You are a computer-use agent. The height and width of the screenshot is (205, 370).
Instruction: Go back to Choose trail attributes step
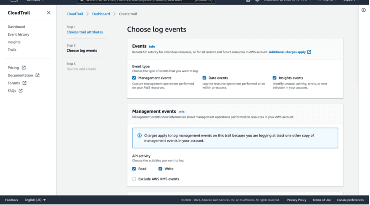[85, 32]
